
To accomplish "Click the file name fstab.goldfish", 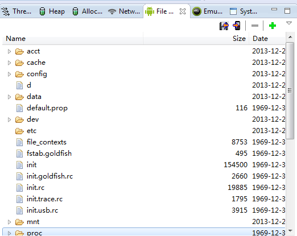I will pos(49,154).
